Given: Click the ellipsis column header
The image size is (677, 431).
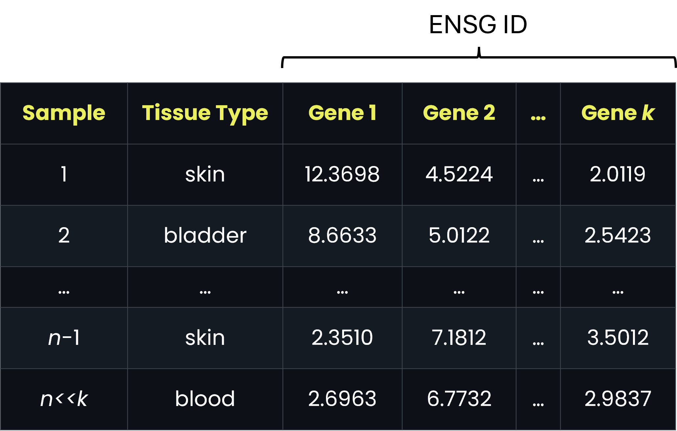Looking at the screenshot, I should (x=538, y=113).
